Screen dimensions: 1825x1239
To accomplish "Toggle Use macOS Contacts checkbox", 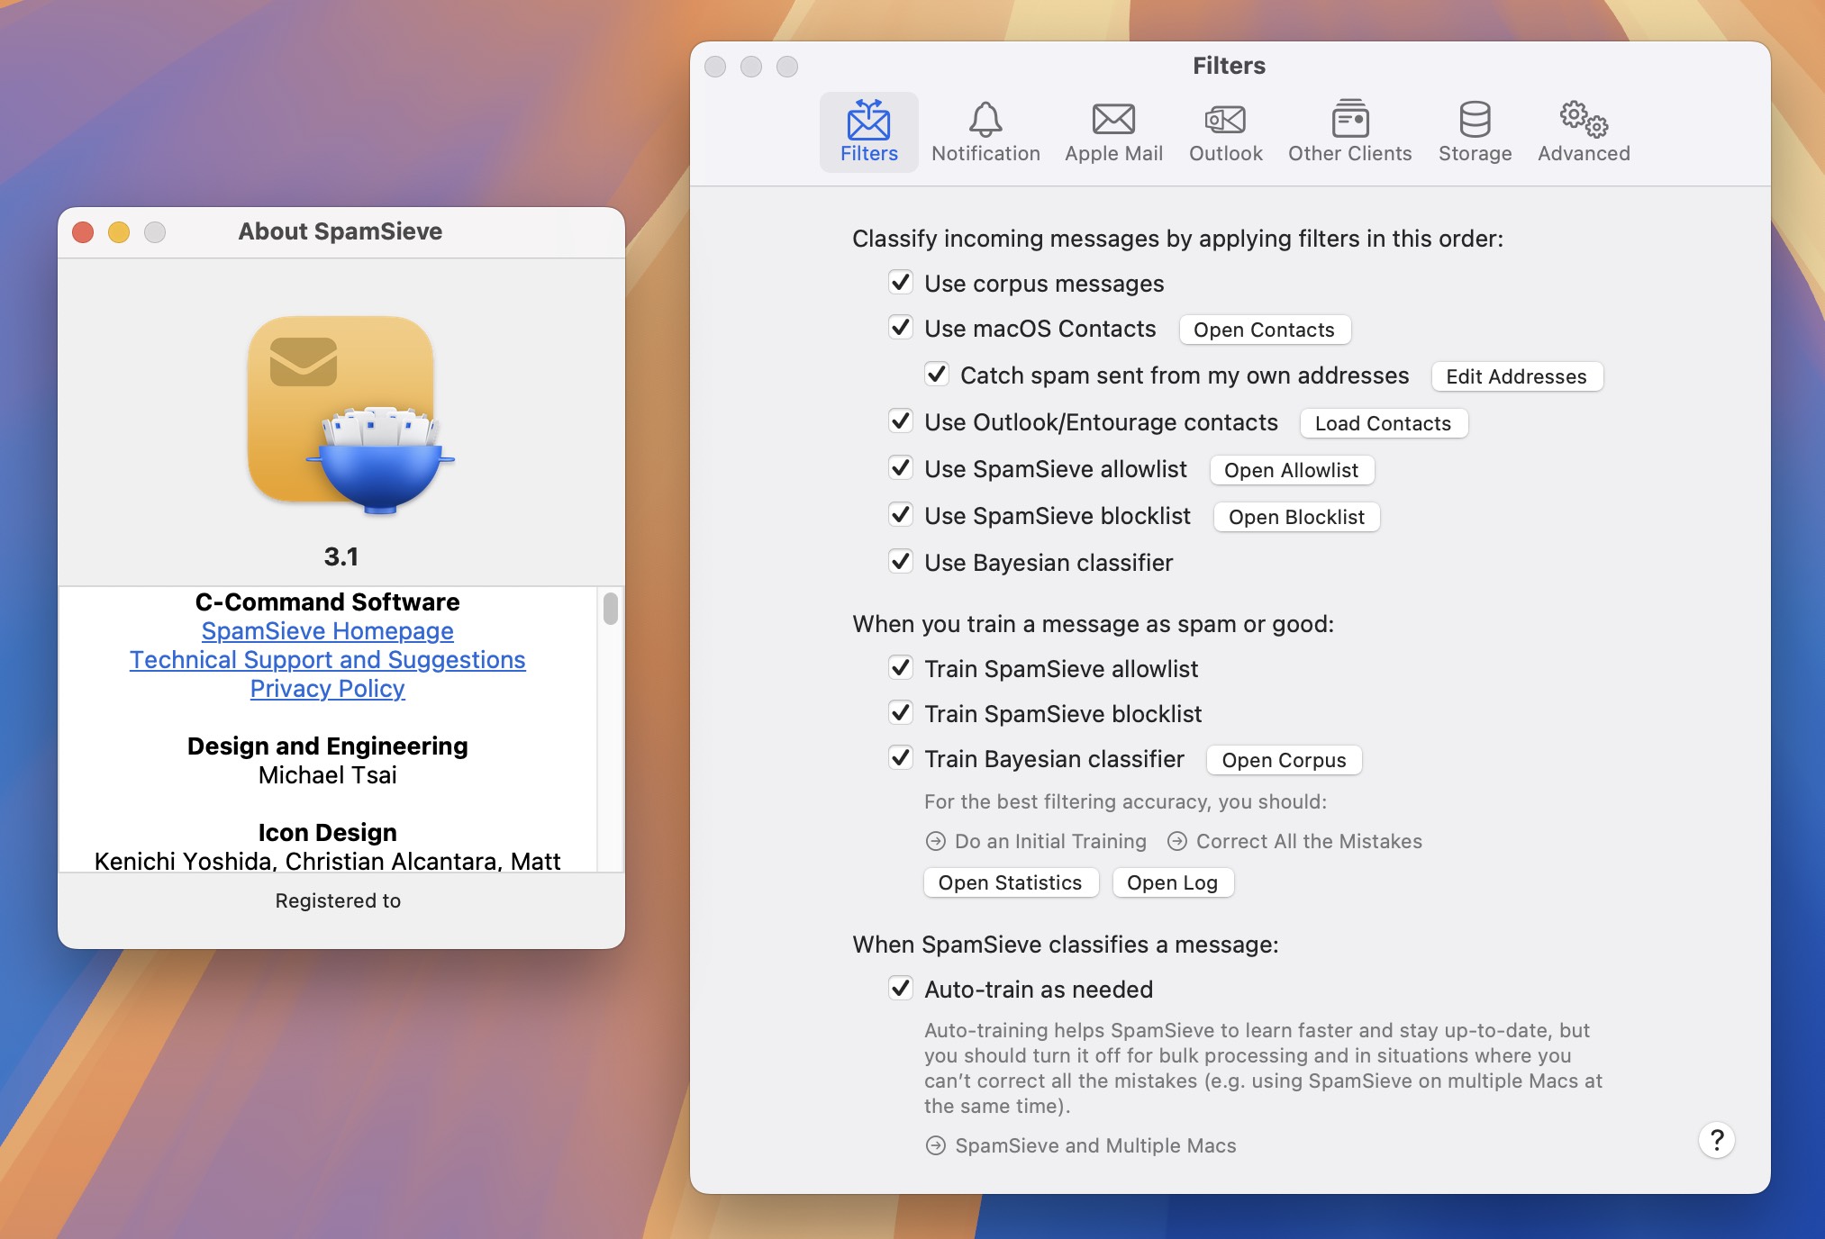I will (x=901, y=328).
